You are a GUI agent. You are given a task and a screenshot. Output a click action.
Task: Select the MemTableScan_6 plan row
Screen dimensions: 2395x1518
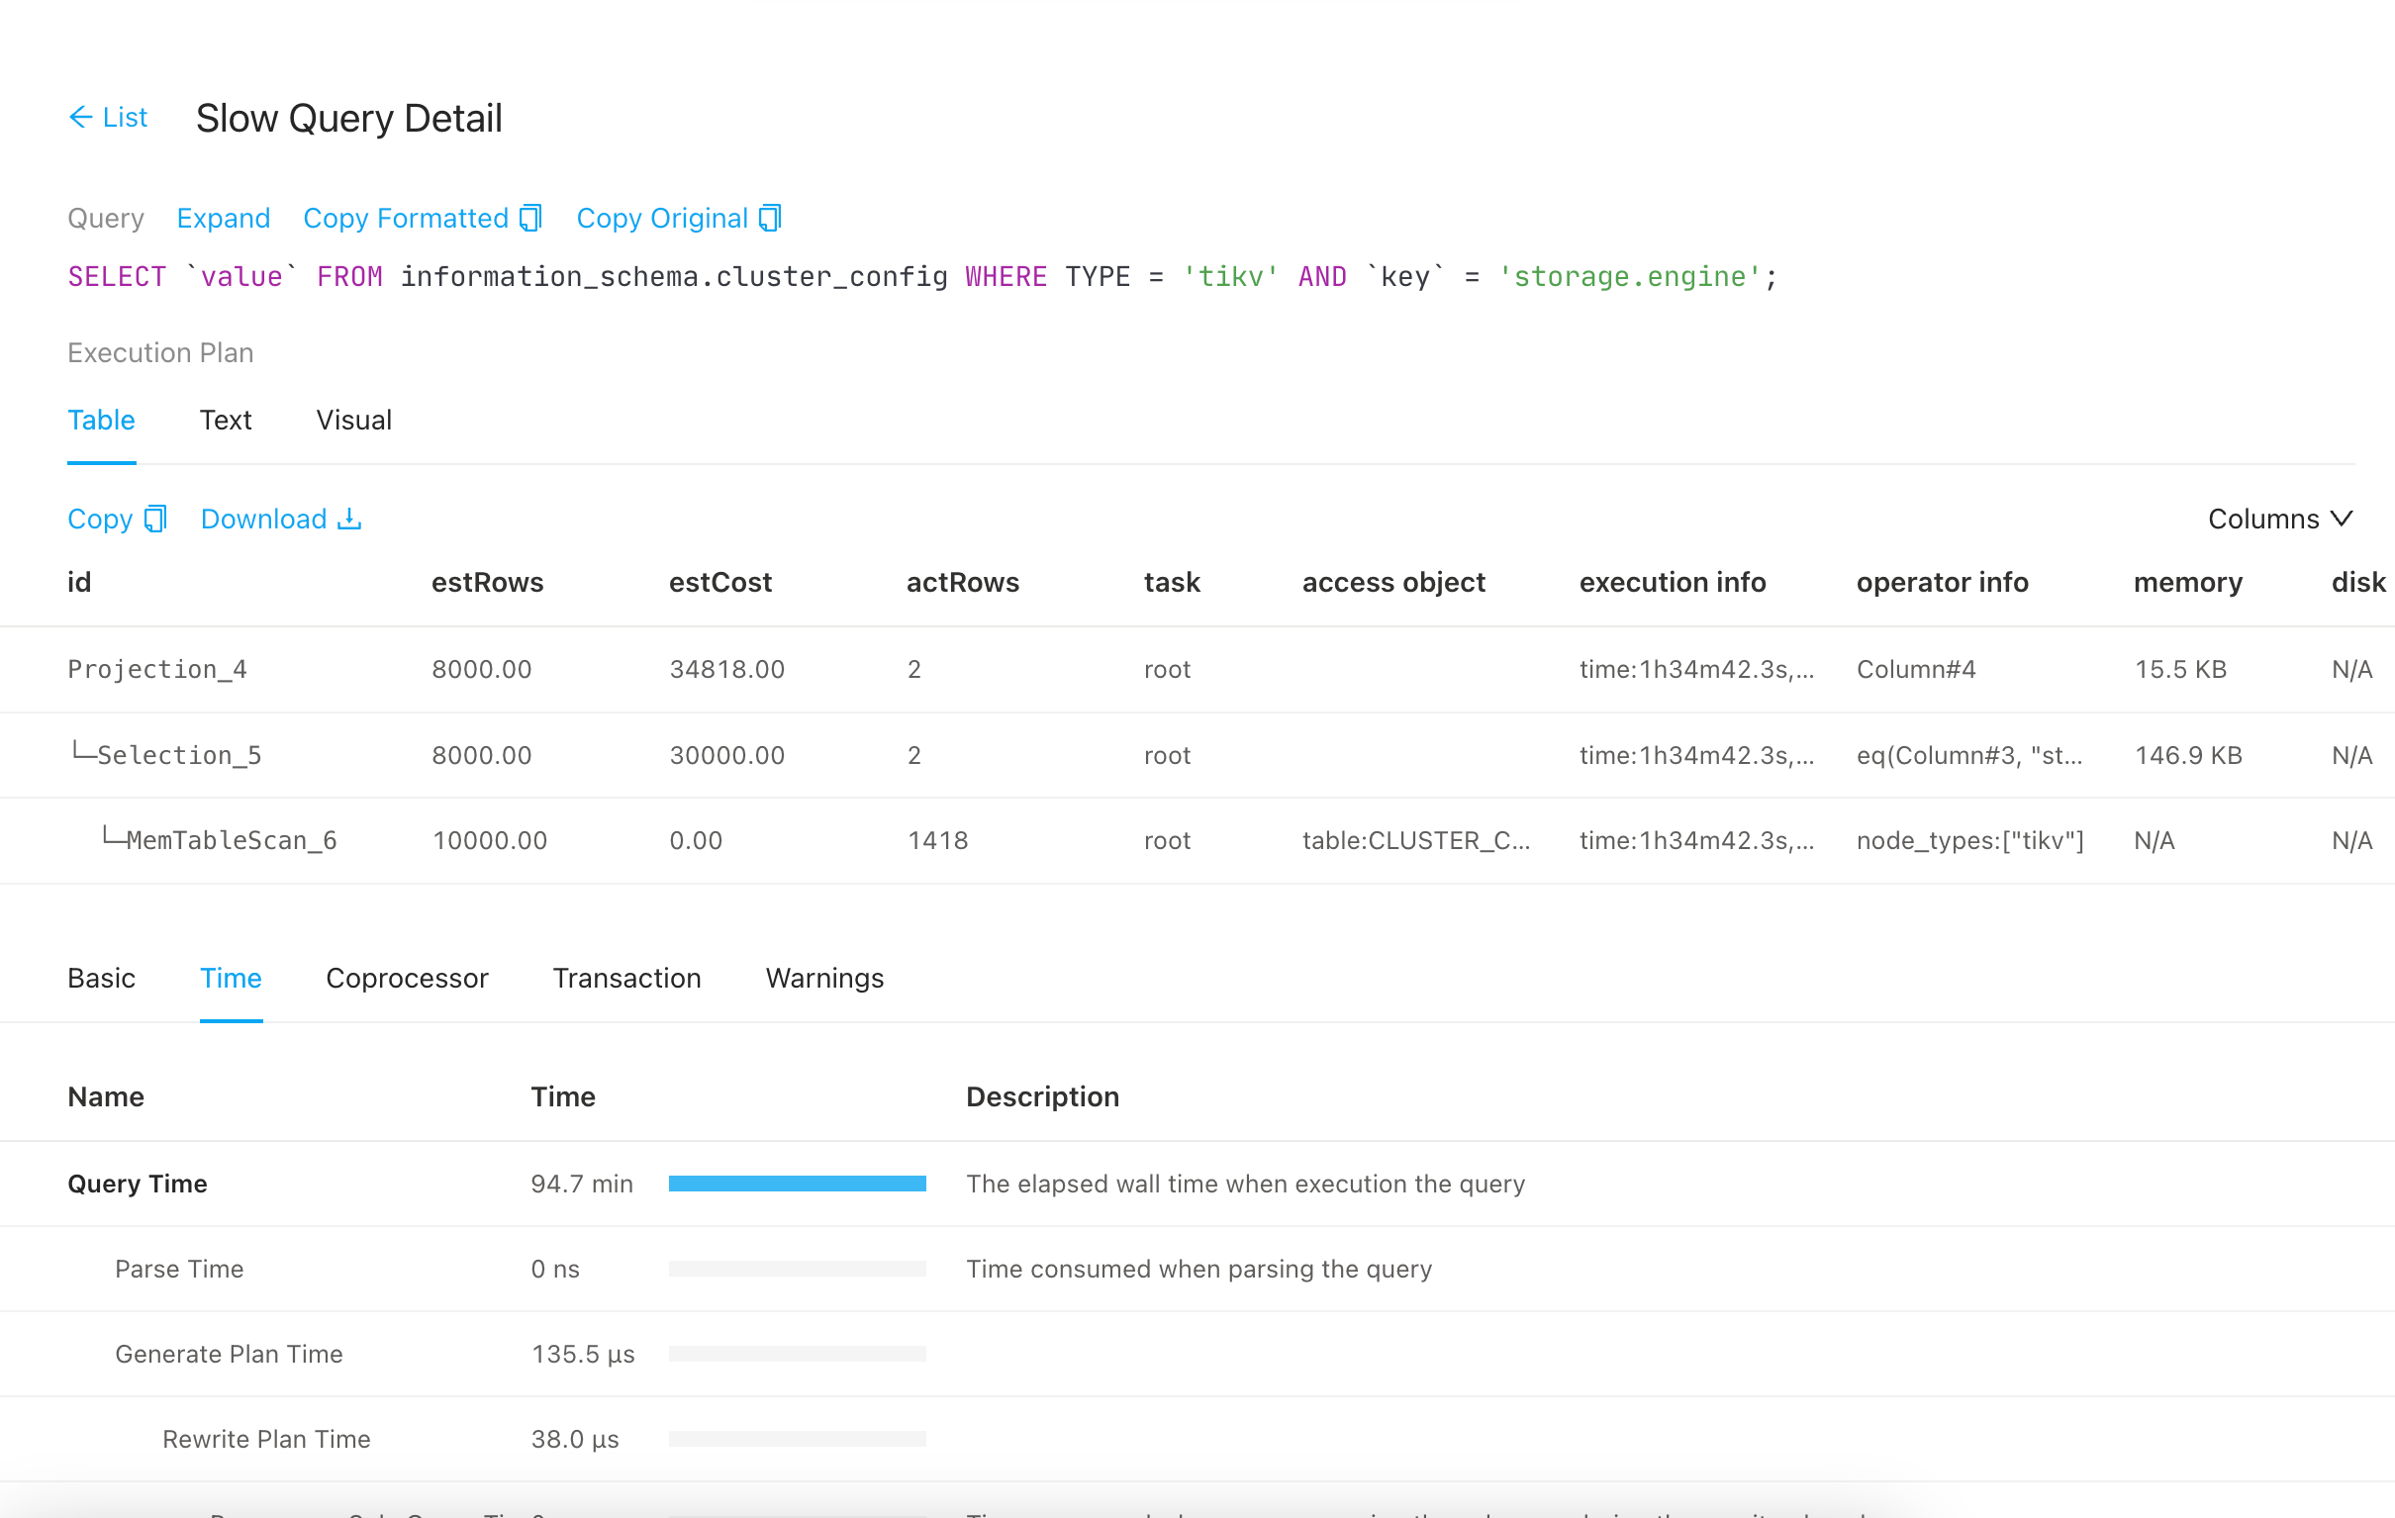[x=231, y=840]
